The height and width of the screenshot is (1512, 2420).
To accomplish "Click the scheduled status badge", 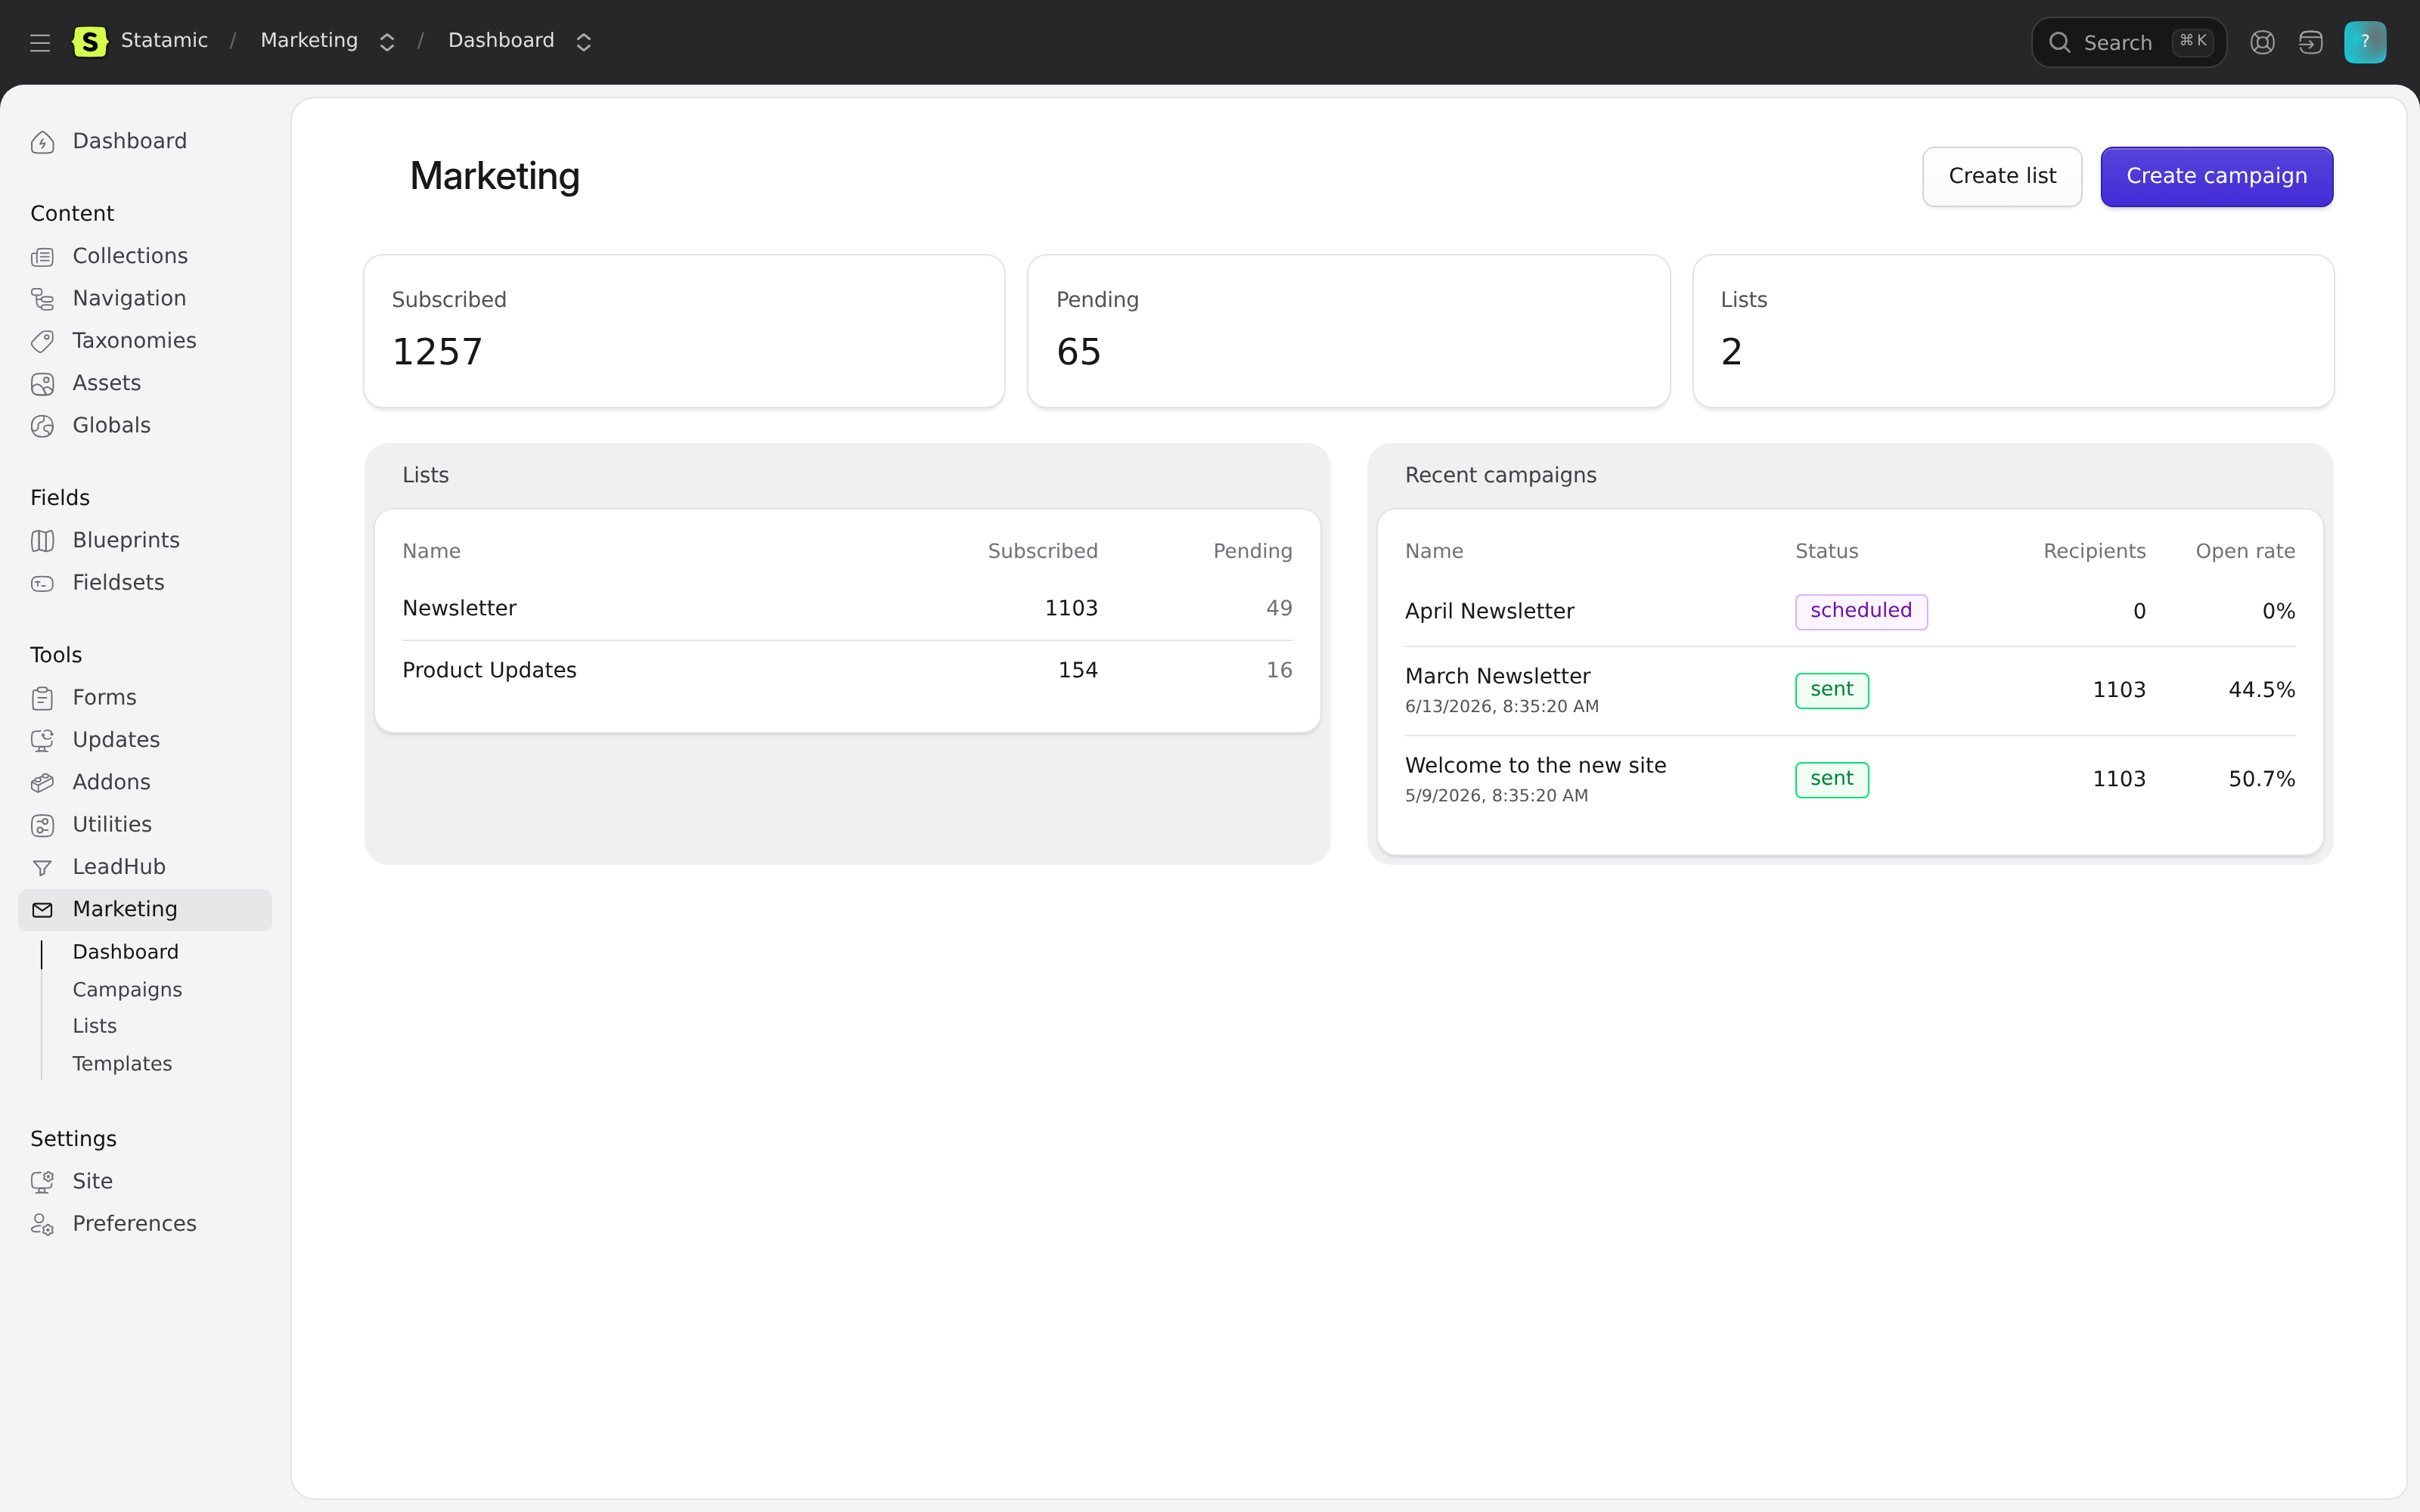I will tap(1860, 611).
